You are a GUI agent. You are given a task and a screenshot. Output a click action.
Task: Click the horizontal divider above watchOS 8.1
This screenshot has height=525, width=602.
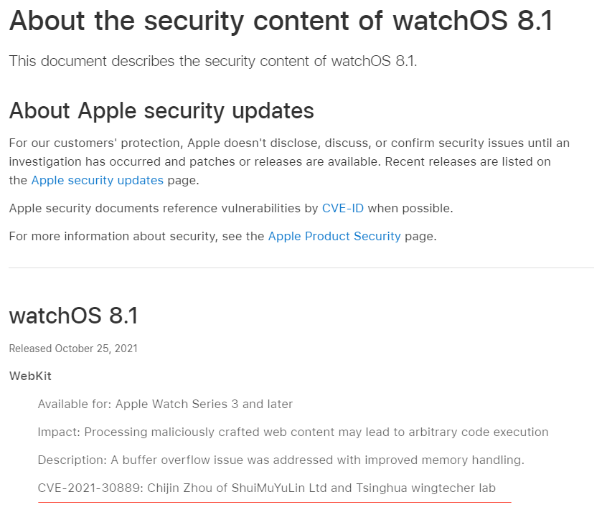coord(301,268)
